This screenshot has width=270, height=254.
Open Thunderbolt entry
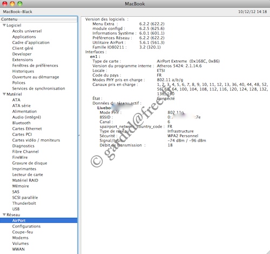tap(24, 203)
